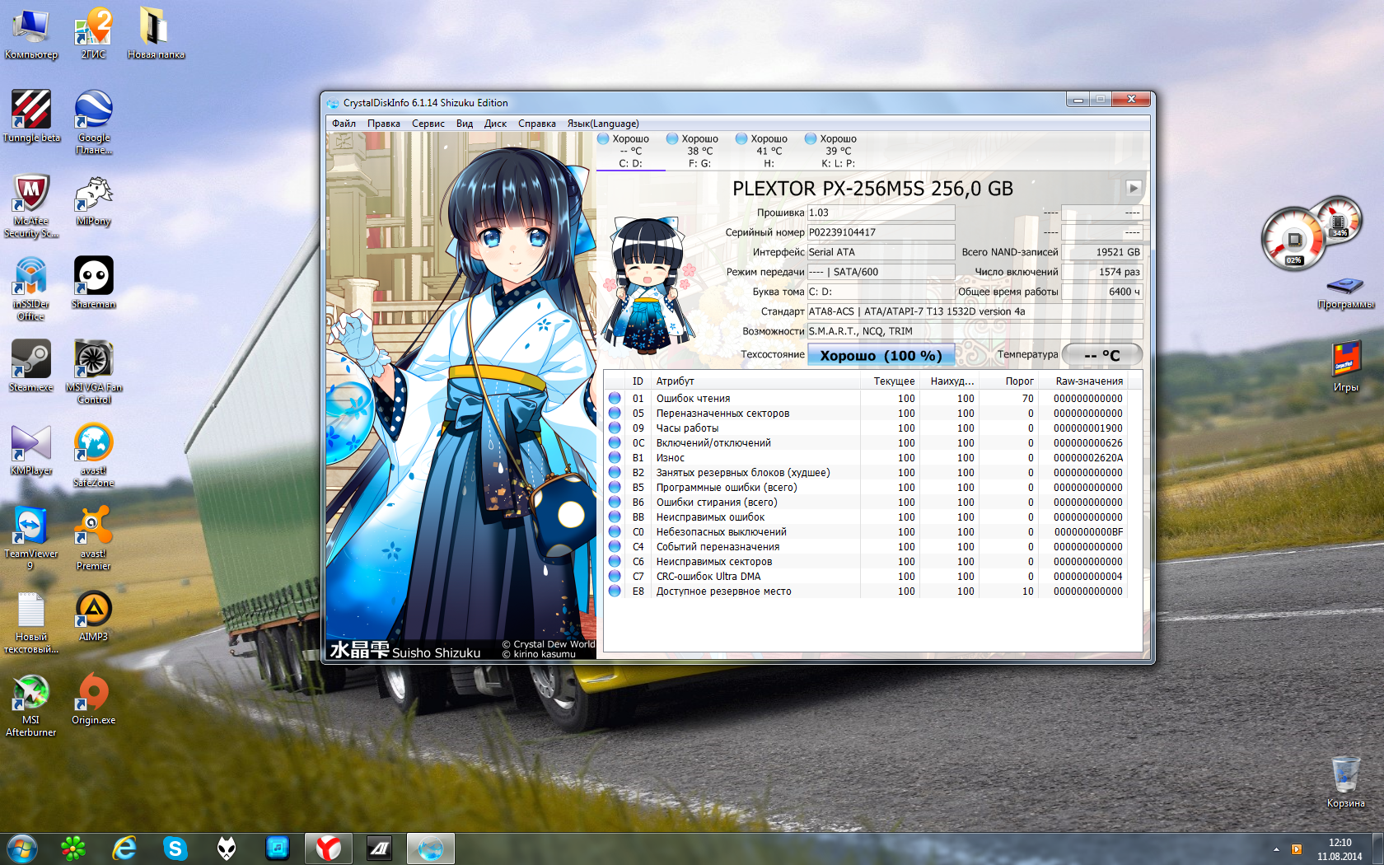Image resolution: width=1384 pixels, height=865 pixels.
Task: Click the Общее время работы value 6400 ч
Action: (1102, 292)
